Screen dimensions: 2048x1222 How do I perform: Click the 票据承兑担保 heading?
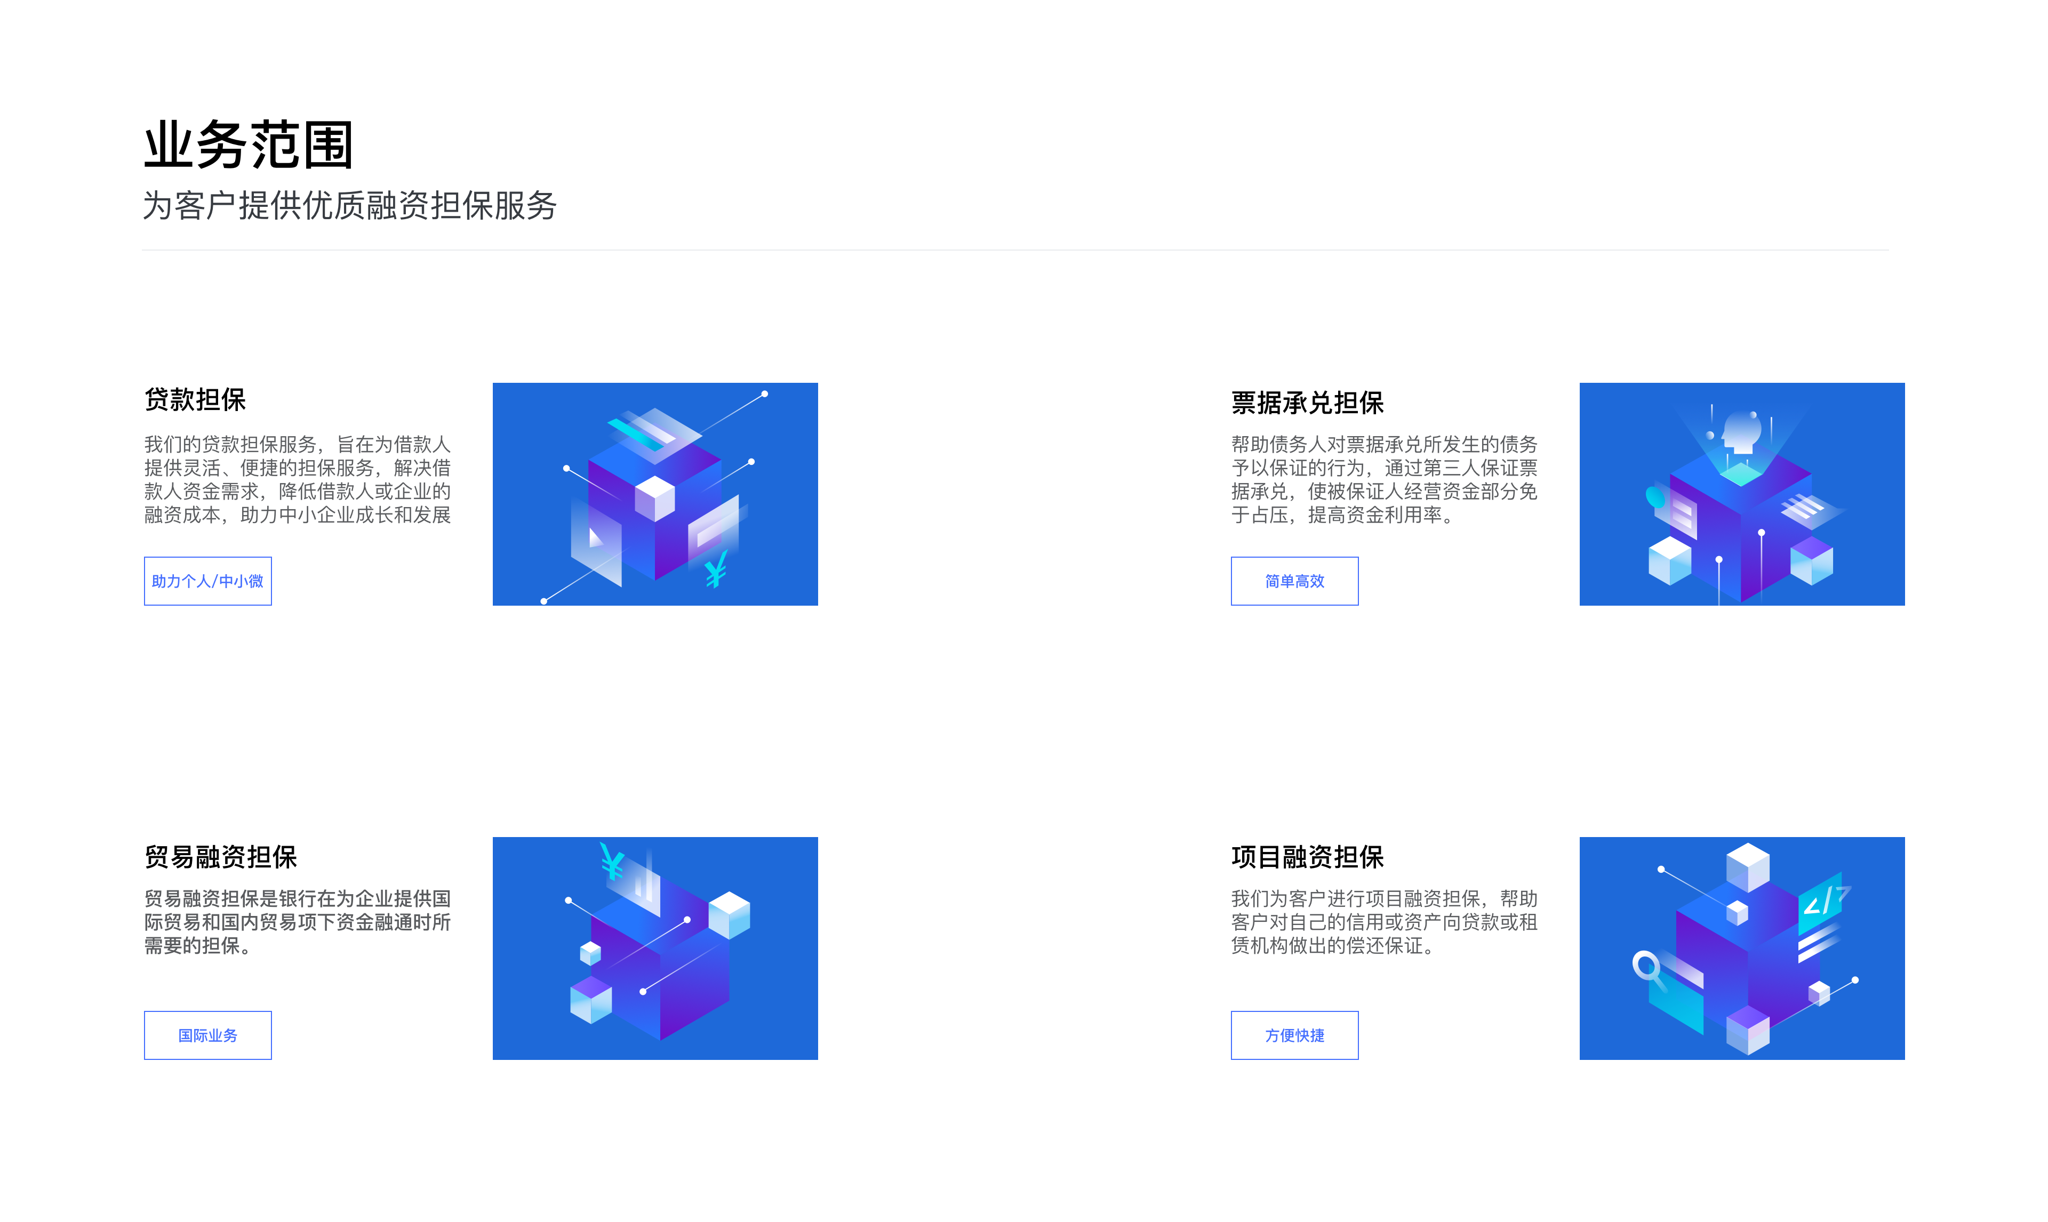(1307, 403)
